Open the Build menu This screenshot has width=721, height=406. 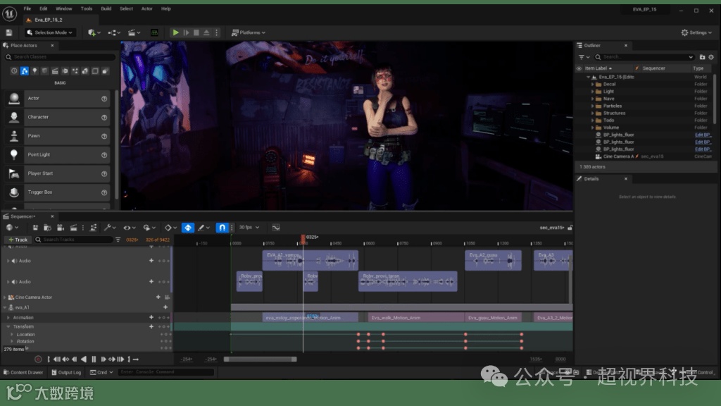(106, 8)
